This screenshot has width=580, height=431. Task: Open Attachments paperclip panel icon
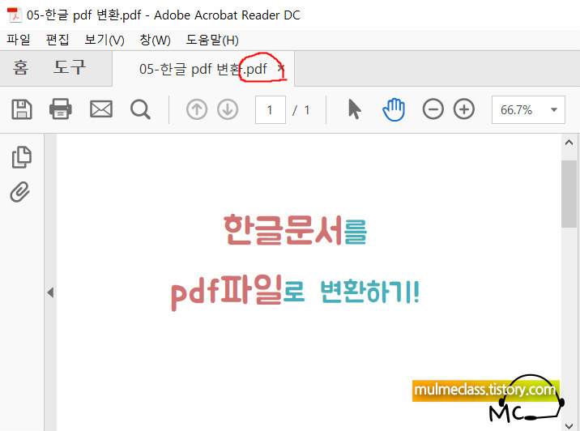(x=20, y=192)
